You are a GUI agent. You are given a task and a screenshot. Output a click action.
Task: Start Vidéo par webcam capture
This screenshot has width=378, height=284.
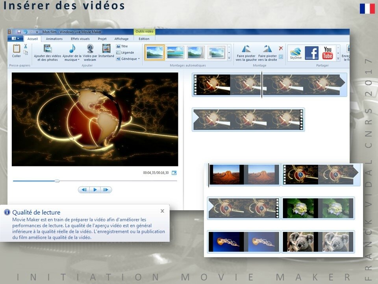(90, 52)
